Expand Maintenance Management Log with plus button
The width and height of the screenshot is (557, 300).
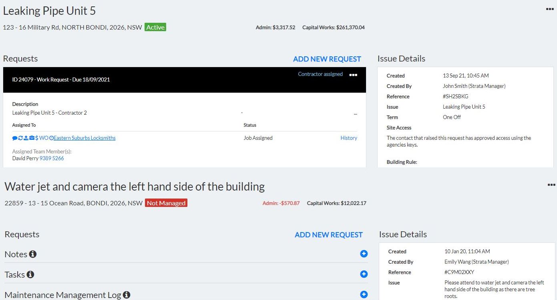[364, 294]
